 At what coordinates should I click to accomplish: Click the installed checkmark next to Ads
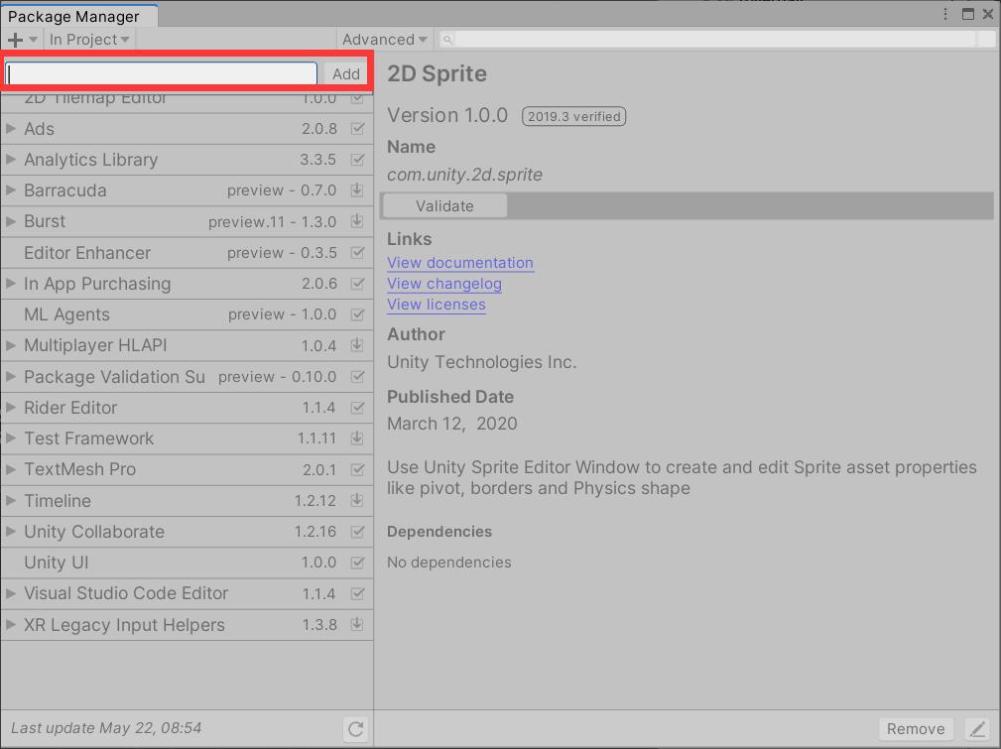[x=357, y=129]
